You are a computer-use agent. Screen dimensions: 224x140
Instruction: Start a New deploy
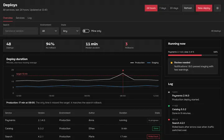tap(204, 8)
